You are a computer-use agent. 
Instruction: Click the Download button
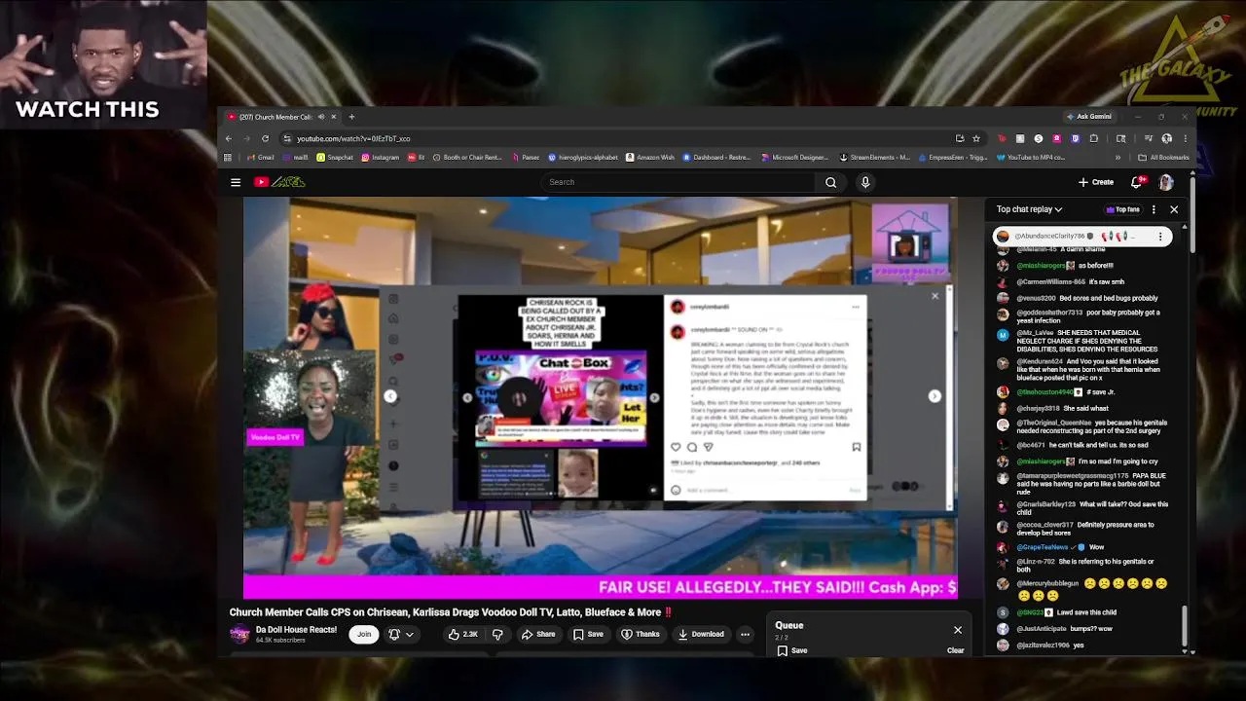pos(701,634)
